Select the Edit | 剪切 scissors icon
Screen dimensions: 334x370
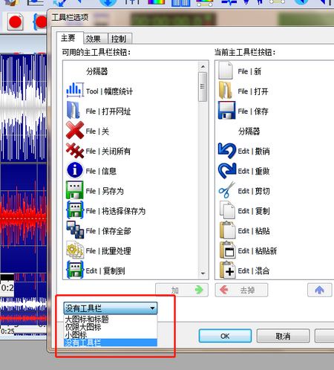[227, 190]
